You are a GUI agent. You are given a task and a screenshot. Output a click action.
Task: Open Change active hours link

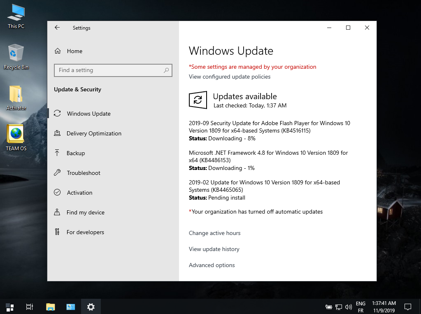coord(214,233)
